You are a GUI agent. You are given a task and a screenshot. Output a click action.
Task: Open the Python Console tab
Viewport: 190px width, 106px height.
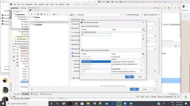46,94
